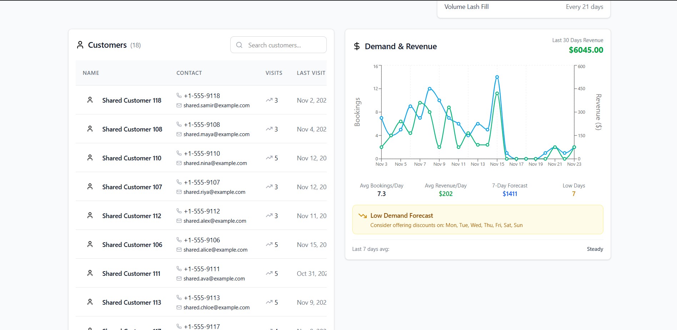Click the Nov 15 chart x-axis label
The height and width of the screenshot is (330, 677).
pyautogui.click(x=497, y=164)
